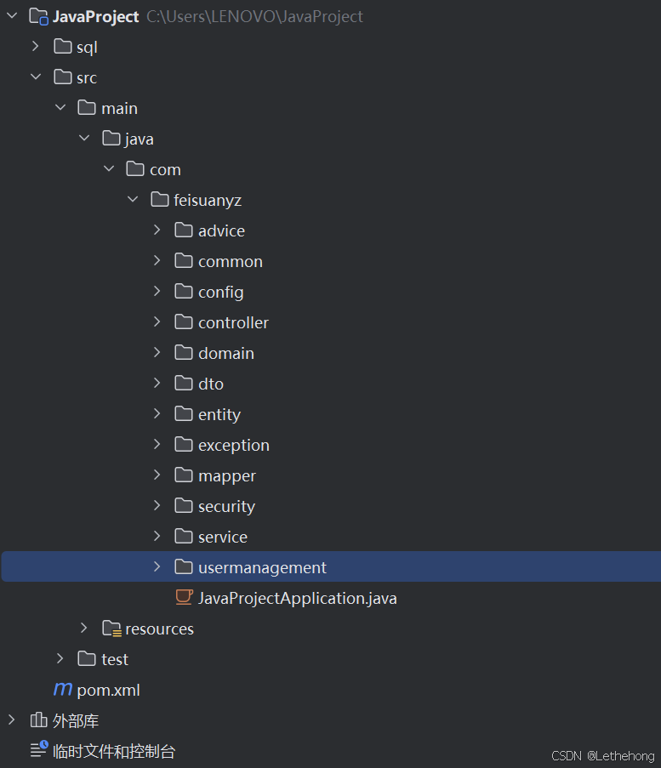Click the usermanagement package folder icon
This screenshot has height=768, width=661.
[x=184, y=567]
